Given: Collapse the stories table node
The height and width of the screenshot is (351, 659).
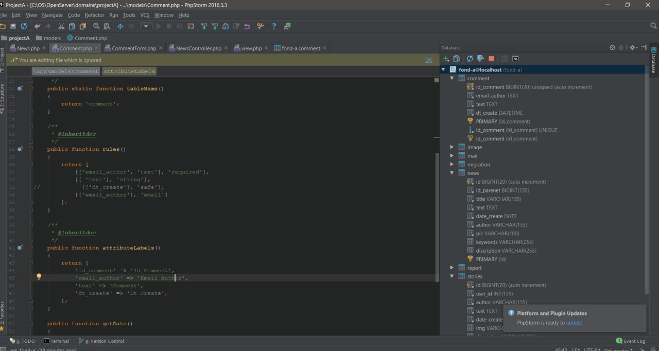Looking at the screenshot, I should pos(452,276).
